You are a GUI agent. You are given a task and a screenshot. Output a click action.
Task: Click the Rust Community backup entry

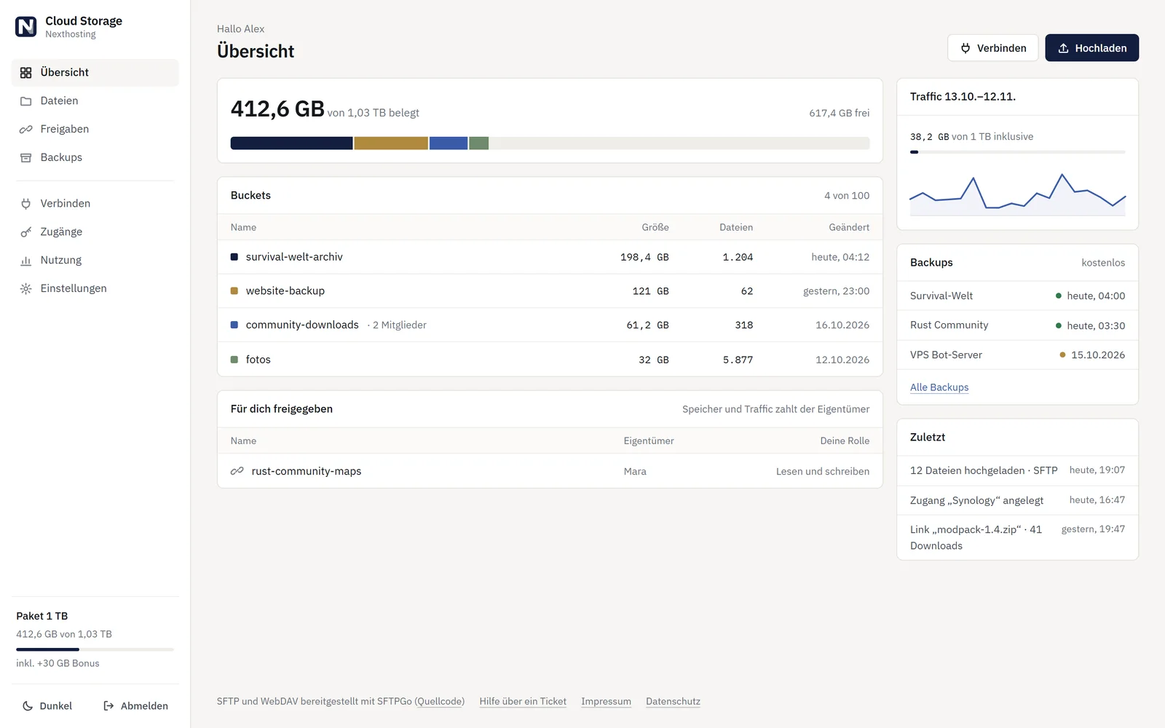click(1018, 325)
